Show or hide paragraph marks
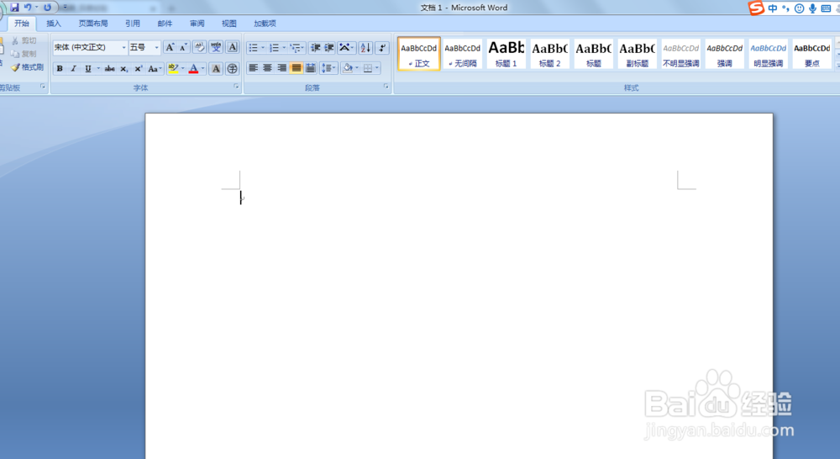 pos(382,48)
